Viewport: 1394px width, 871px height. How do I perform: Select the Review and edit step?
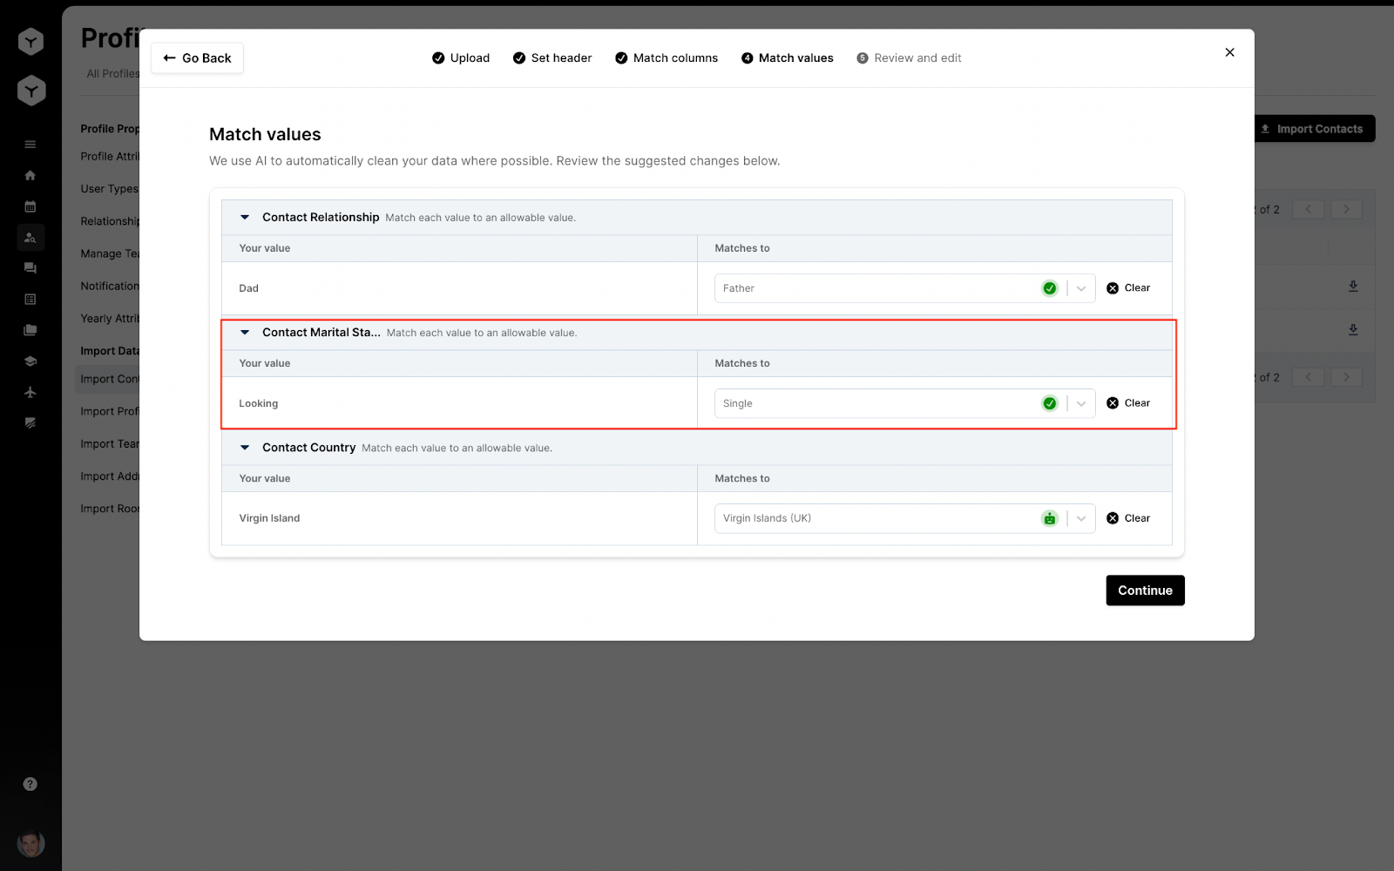(x=909, y=57)
